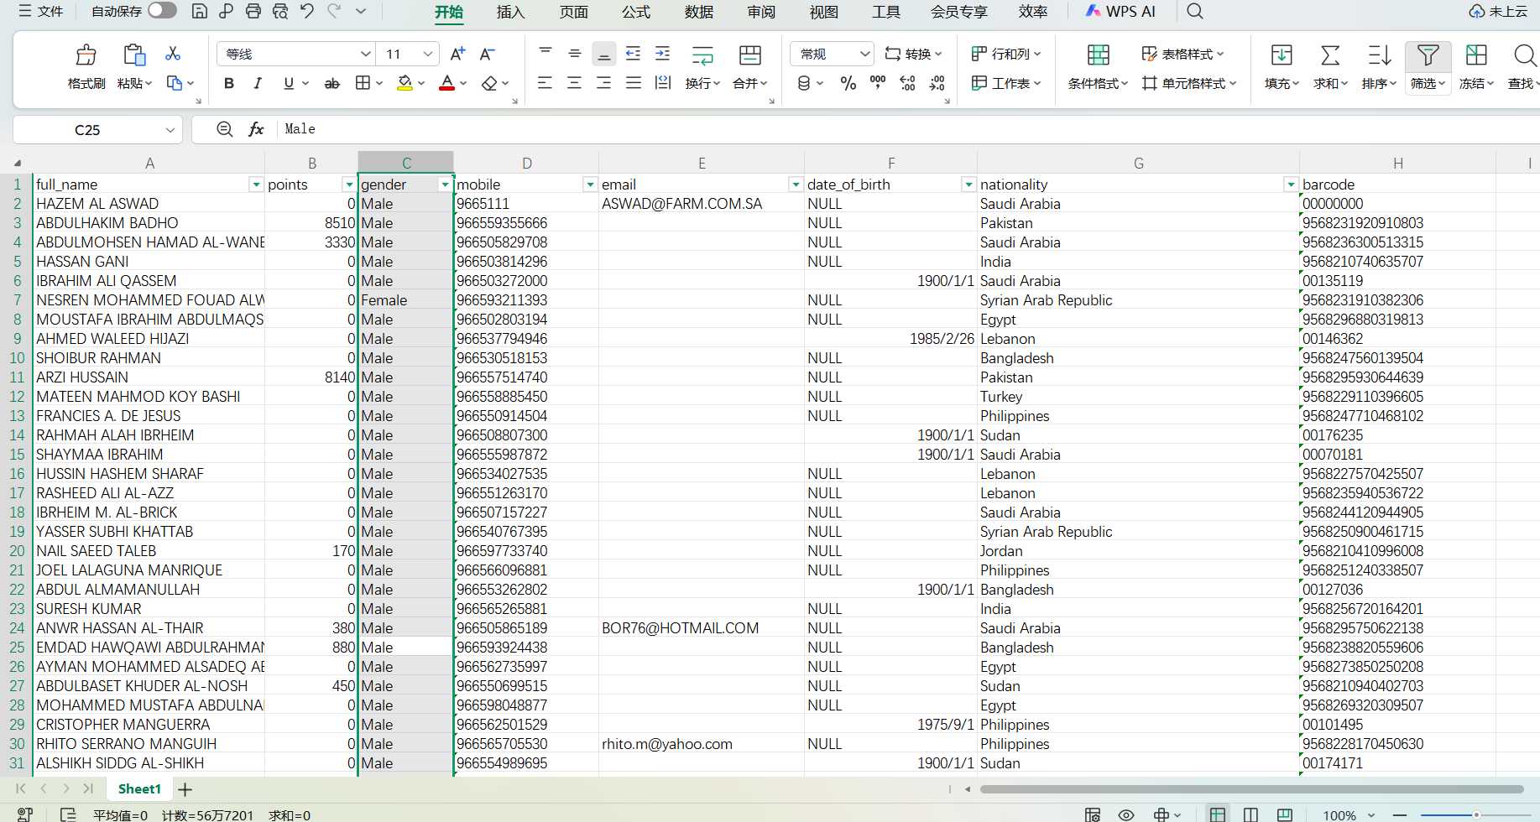Click the Save icon in quick access bar

[x=200, y=11]
